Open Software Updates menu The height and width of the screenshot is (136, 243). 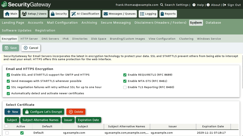(17, 31)
